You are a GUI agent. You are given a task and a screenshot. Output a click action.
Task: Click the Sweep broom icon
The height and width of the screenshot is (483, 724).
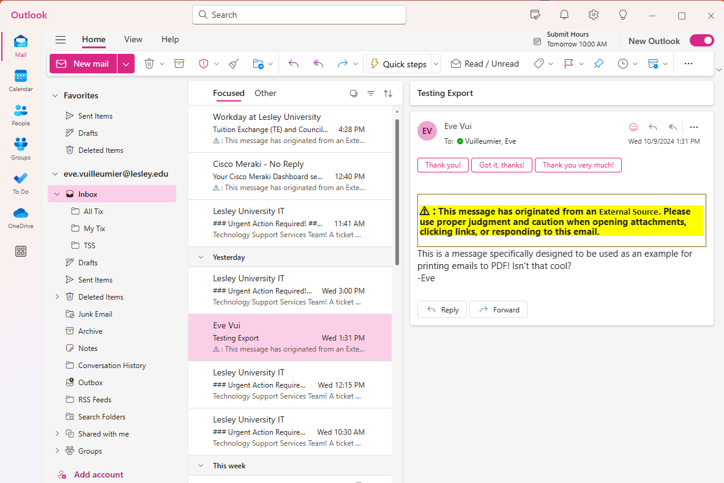(234, 64)
